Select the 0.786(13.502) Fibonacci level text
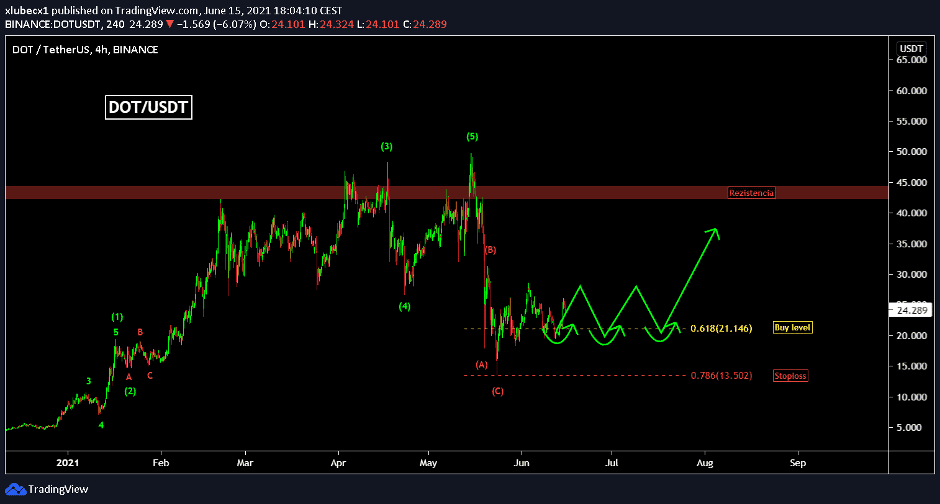The image size is (940, 504). pos(721,376)
